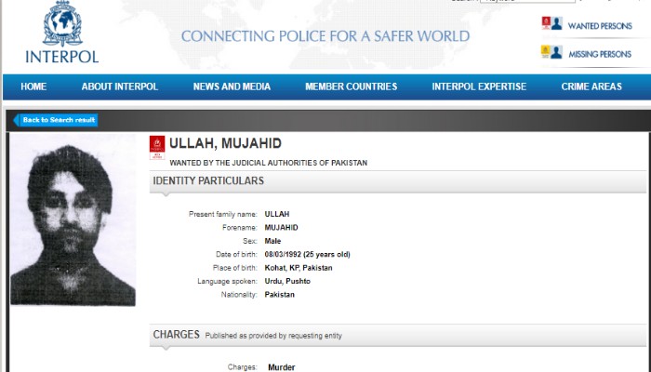
Task: Click the INTERPOL globe emblem logo
Action: pyautogui.click(x=62, y=24)
